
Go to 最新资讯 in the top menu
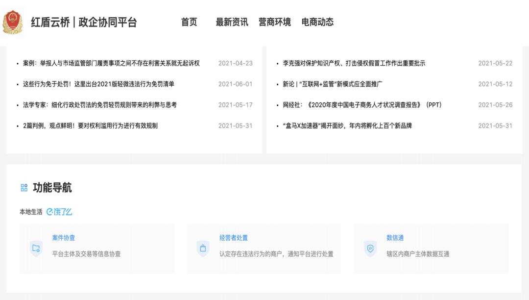click(232, 22)
